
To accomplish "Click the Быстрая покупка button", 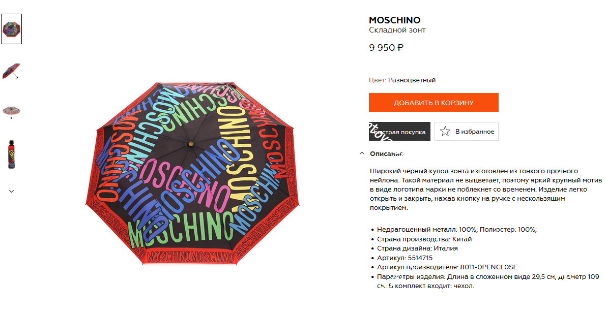I will [x=399, y=131].
